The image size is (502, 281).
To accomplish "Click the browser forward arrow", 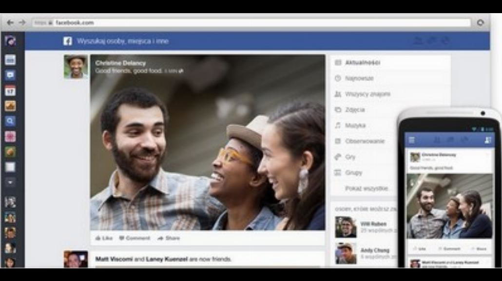I will coord(22,23).
